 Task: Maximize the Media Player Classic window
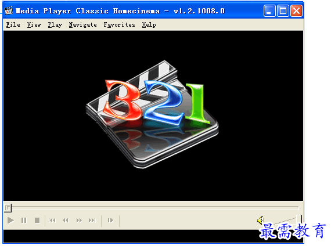coord(283,10)
